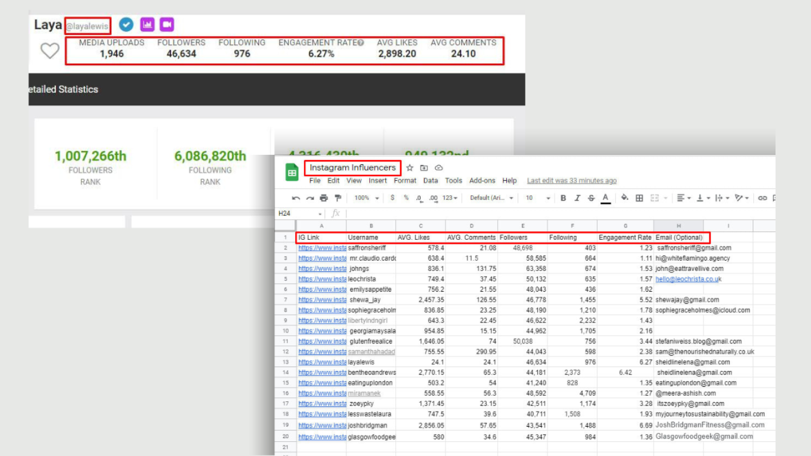Open the text rotation dropdown

click(742, 198)
